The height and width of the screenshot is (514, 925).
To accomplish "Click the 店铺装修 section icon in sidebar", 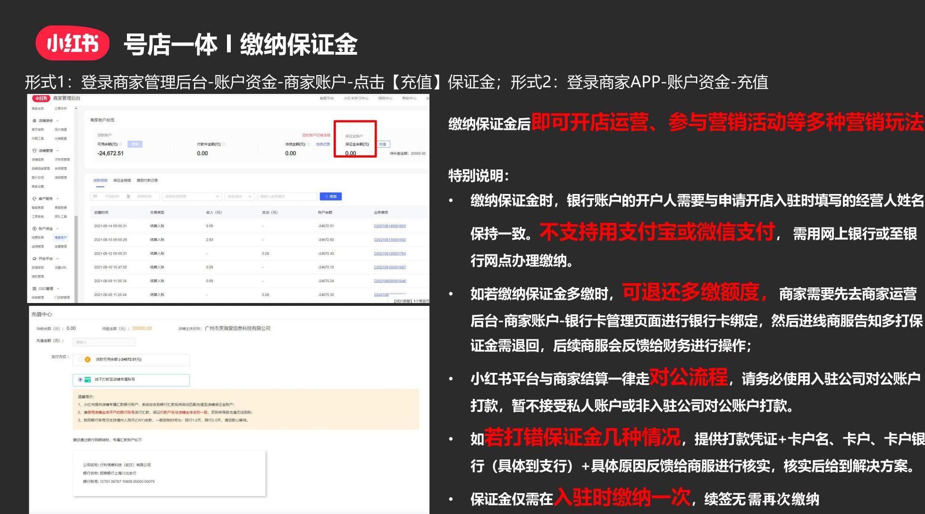I will [x=34, y=121].
